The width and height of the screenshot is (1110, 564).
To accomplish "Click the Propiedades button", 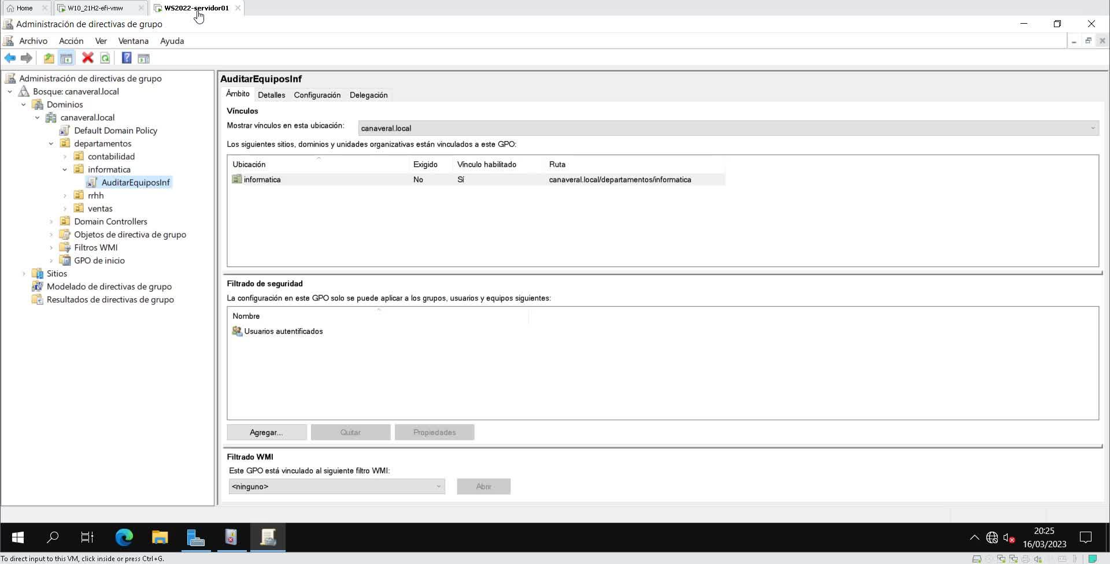I will [434, 432].
